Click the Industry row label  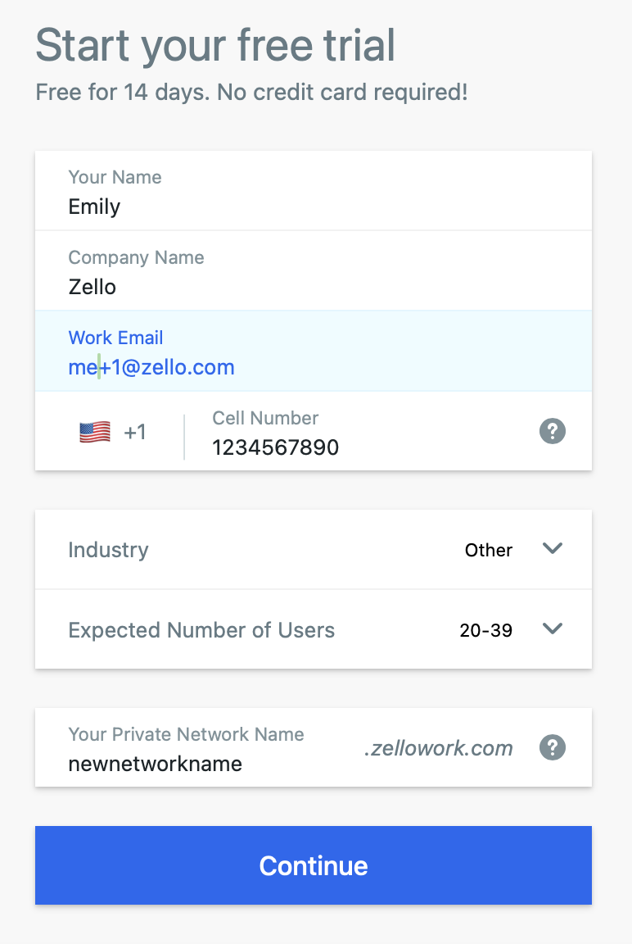pos(108,551)
